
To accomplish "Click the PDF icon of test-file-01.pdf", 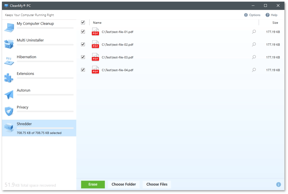I will 95,32.
